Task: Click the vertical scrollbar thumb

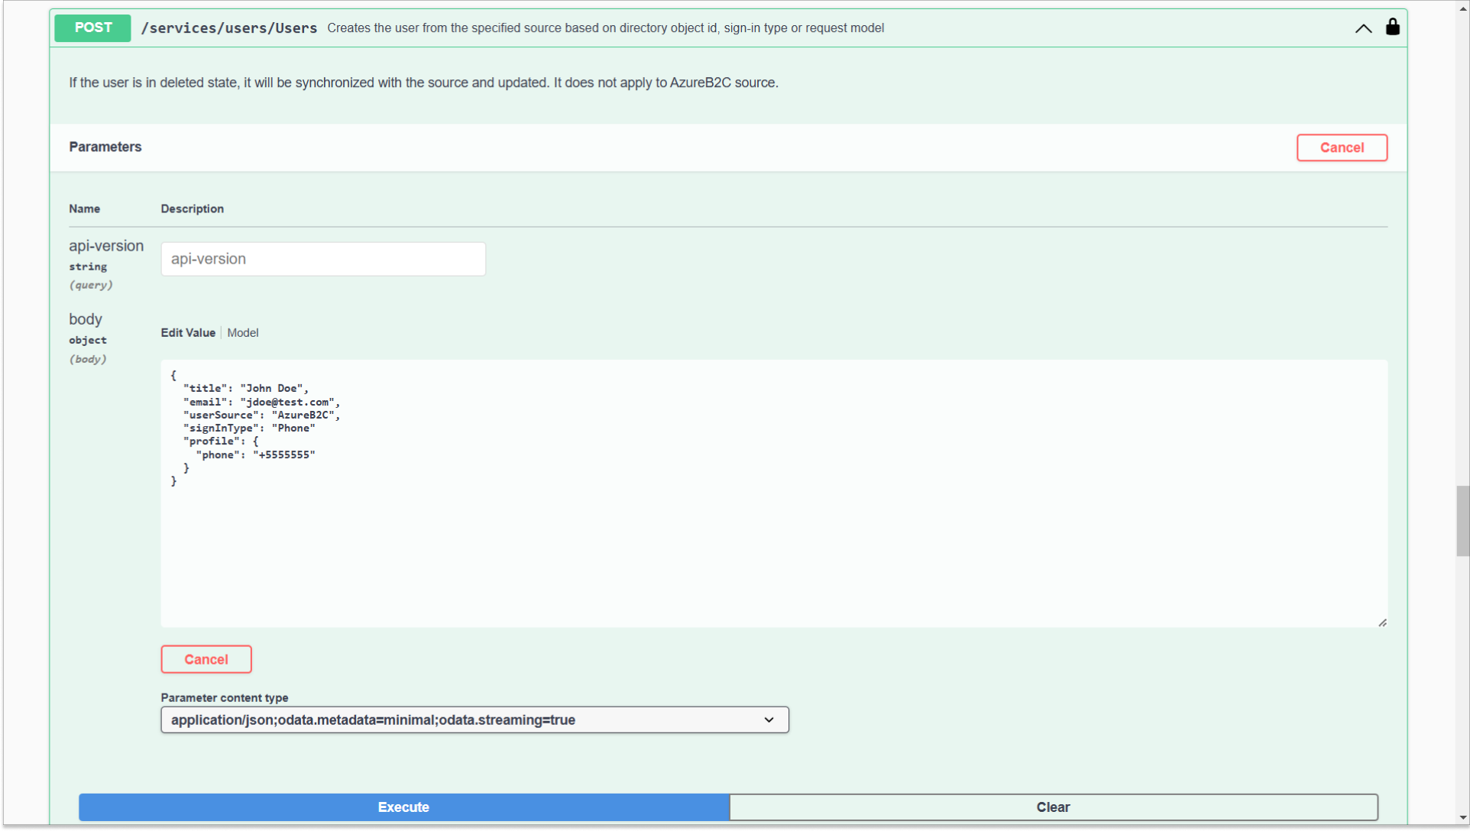Action: click(1462, 521)
